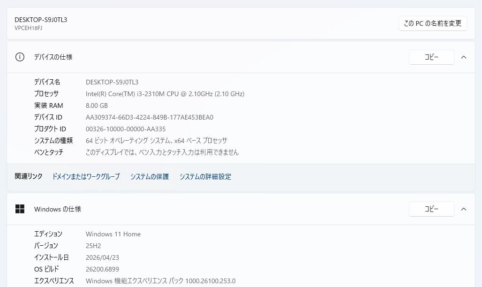Open システムの保護 link
Viewport: 482px width, 287px height.
coord(150,177)
